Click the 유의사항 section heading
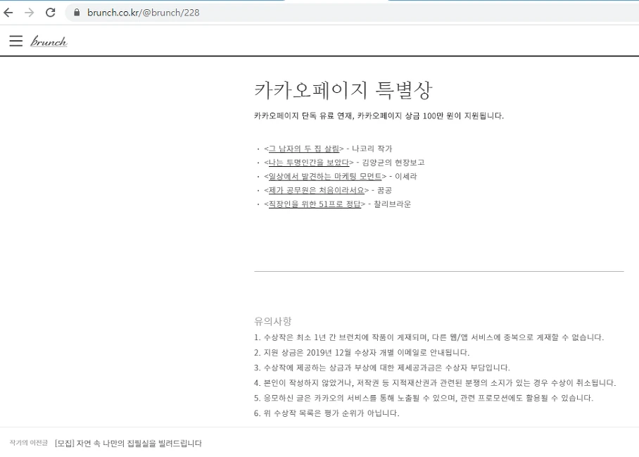639x457 pixels. point(272,321)
